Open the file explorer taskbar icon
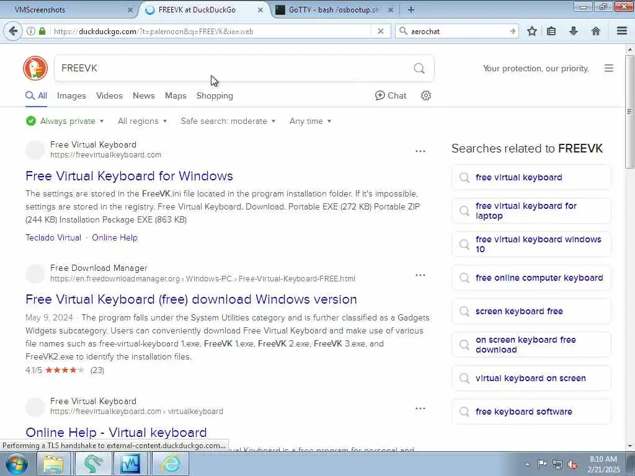This screenshot has width=635, height=476. pyautogui.click(x=53, y=464)
